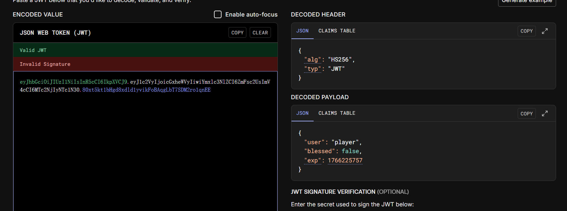The height and width of the screenshot is (211, 567).
Task: Switch payload view to Claims Table tab
Action: [x=337, y=113]
